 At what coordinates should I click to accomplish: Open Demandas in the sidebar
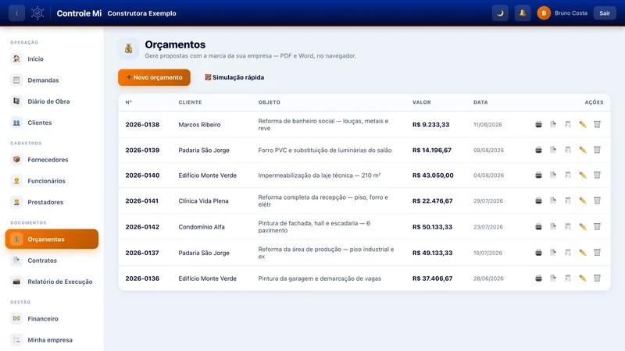click(52, 80)
